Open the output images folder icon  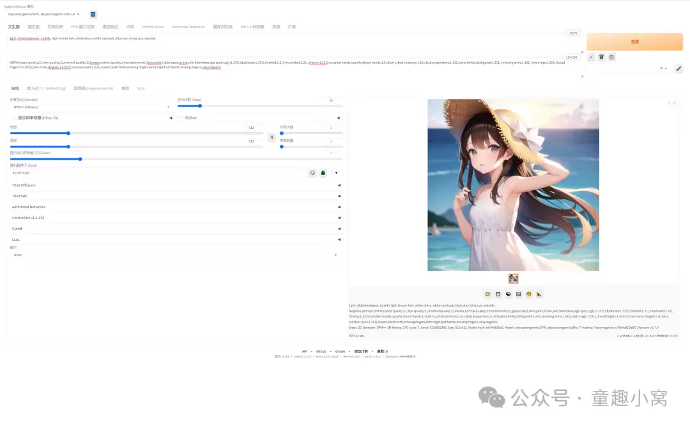pyautogui.click(x=487, y=294)
